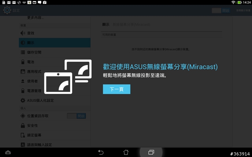Tap the 電源管理 power icon
This screenshot has width=252, height=157.
[23, 91]
